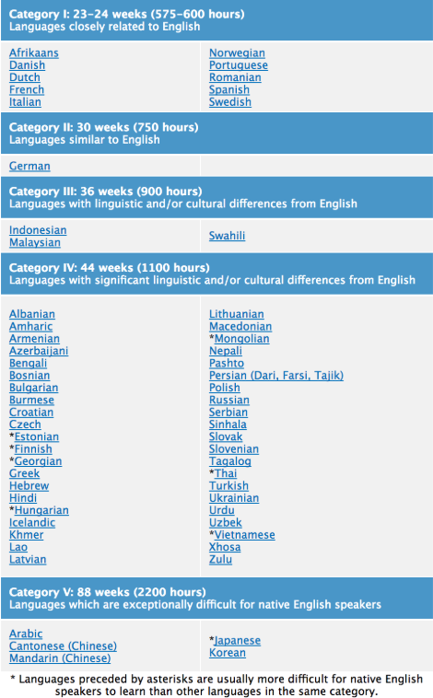Open the Vietnamese link
The height and width of the screenshot is (698, 433).
tap(244, 535)
